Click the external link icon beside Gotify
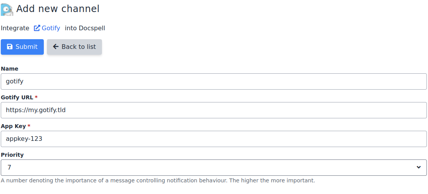The width and height of the screenshot is (428, 194). (x=37, y=28)
